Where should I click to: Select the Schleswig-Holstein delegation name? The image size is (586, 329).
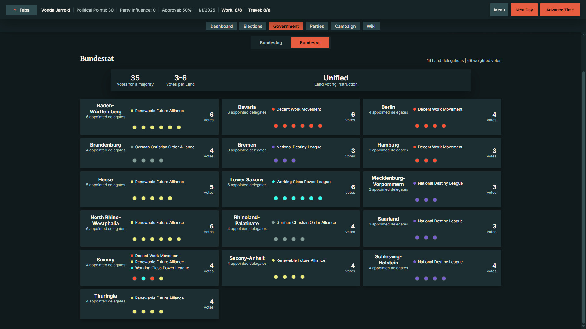388,260
